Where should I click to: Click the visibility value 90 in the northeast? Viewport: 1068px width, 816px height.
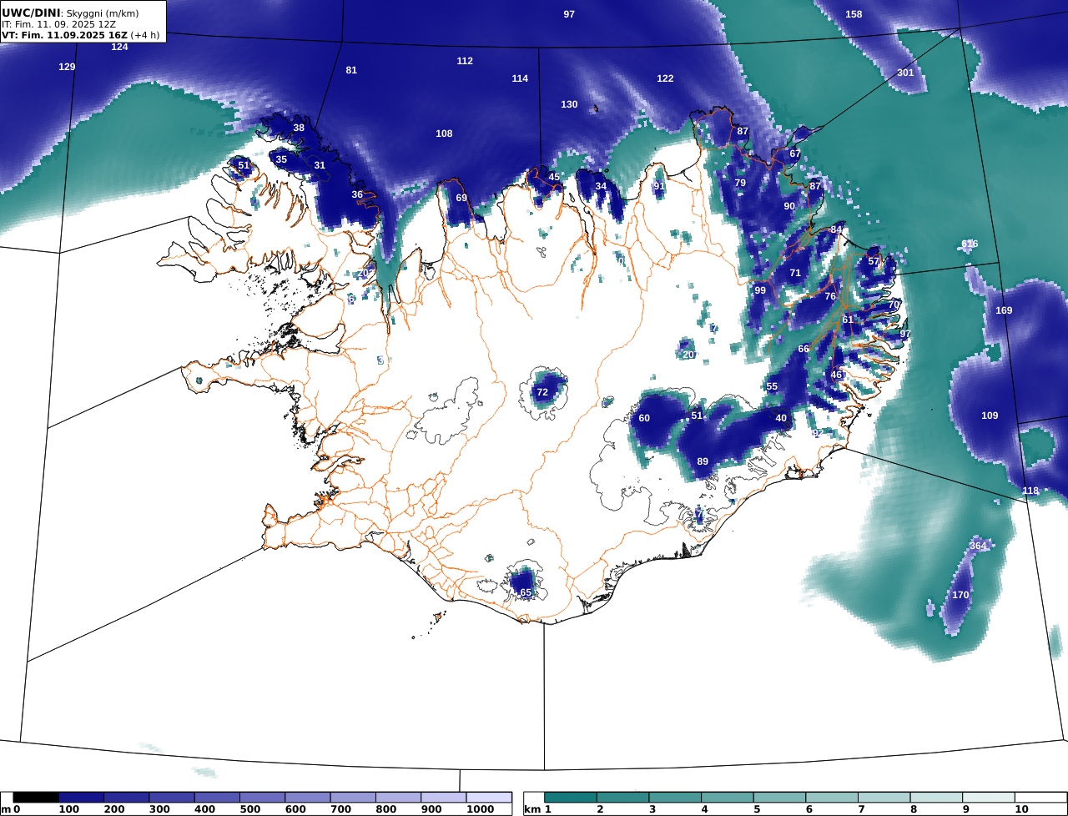click(x=789, y=206)
